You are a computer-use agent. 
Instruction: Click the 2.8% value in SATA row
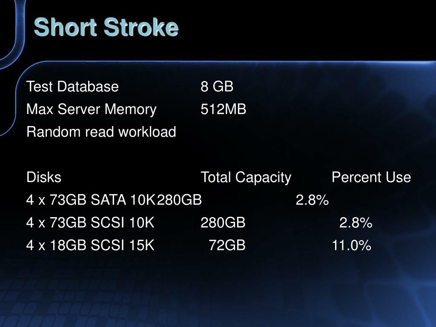(312, 200)
